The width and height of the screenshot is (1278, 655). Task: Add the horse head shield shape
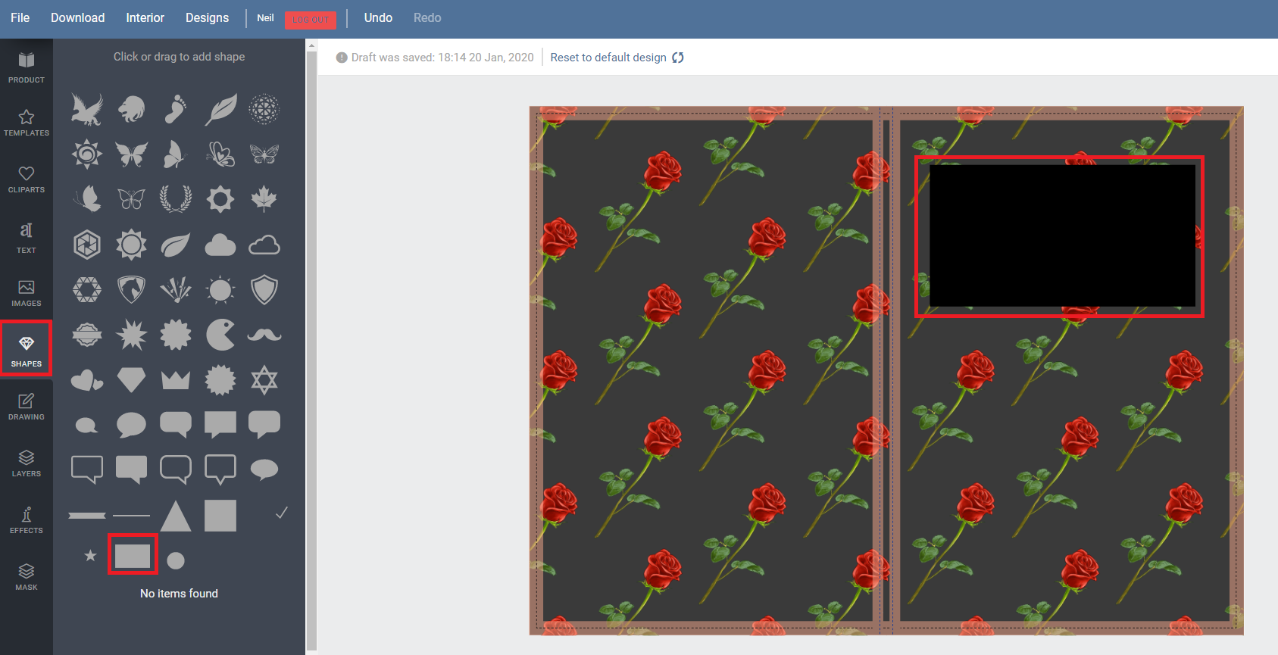131,289
